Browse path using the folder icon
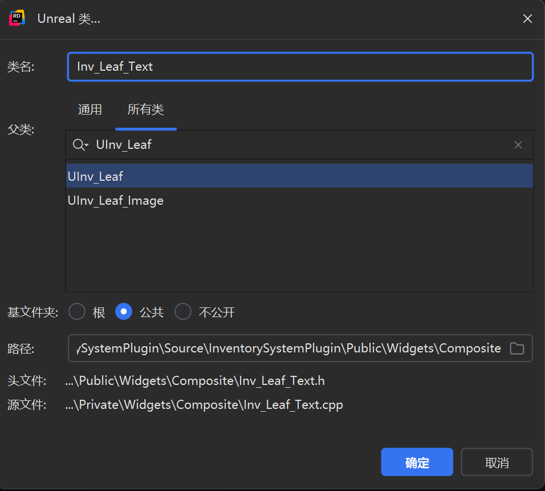This screenshot has width=545, height=491. click(x=517, y=348)
